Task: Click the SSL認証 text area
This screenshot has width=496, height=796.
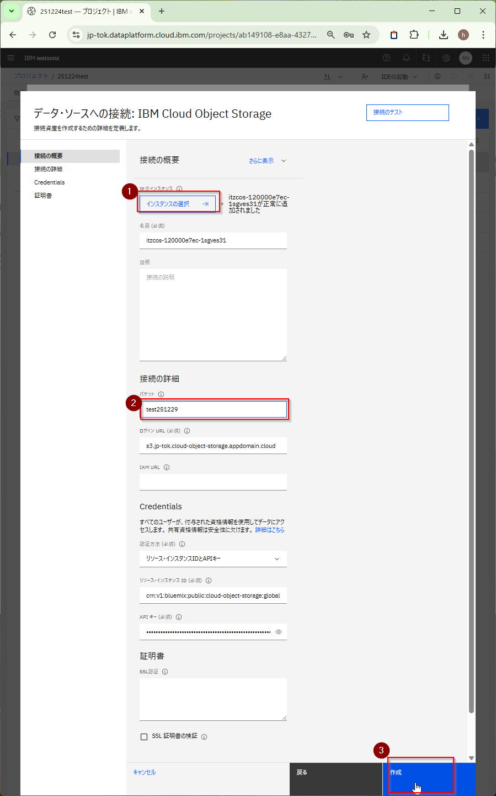Action: click(213, 699)
